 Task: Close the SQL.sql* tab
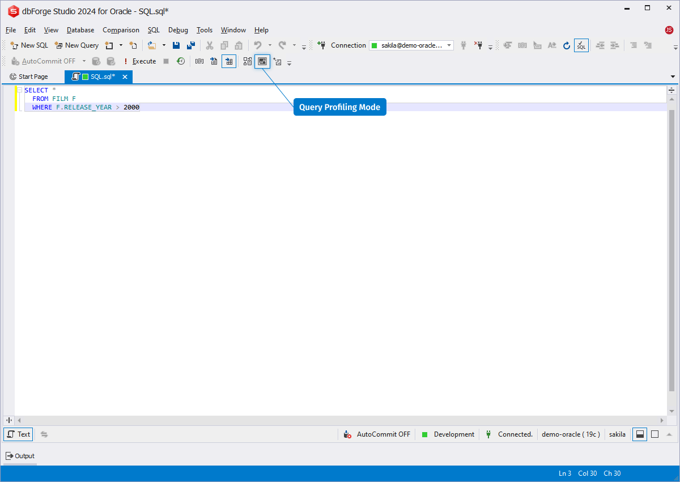125,77
